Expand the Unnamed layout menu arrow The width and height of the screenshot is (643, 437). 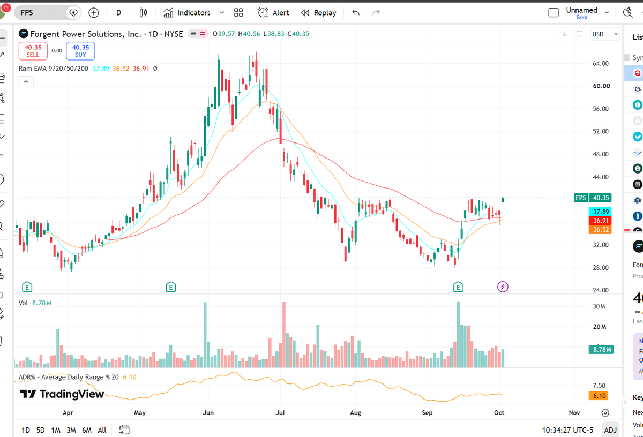[x=607, y=12]
